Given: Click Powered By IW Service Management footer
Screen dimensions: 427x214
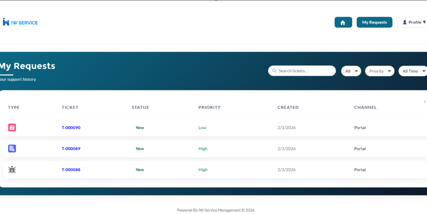Looking at the screenshot, I should pyautogui.click(x=216, y=210).
